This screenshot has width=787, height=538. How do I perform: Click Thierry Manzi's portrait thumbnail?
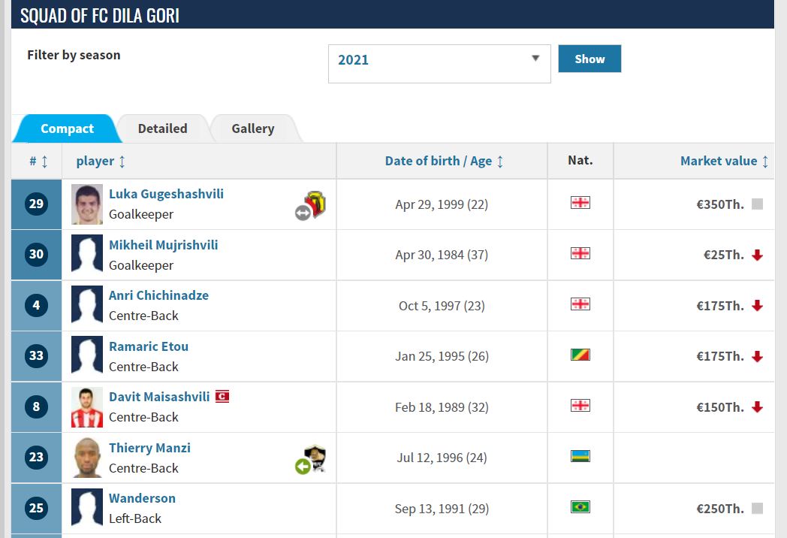(x=87, y=458)
